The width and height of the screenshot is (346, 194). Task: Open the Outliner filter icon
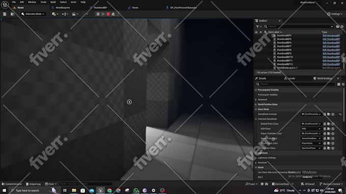coord(258,26)
